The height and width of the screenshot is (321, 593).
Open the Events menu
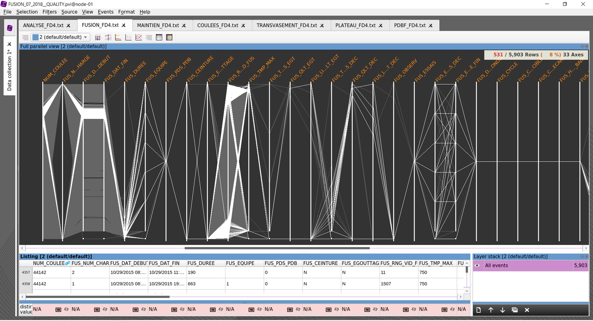pos(105,12)
